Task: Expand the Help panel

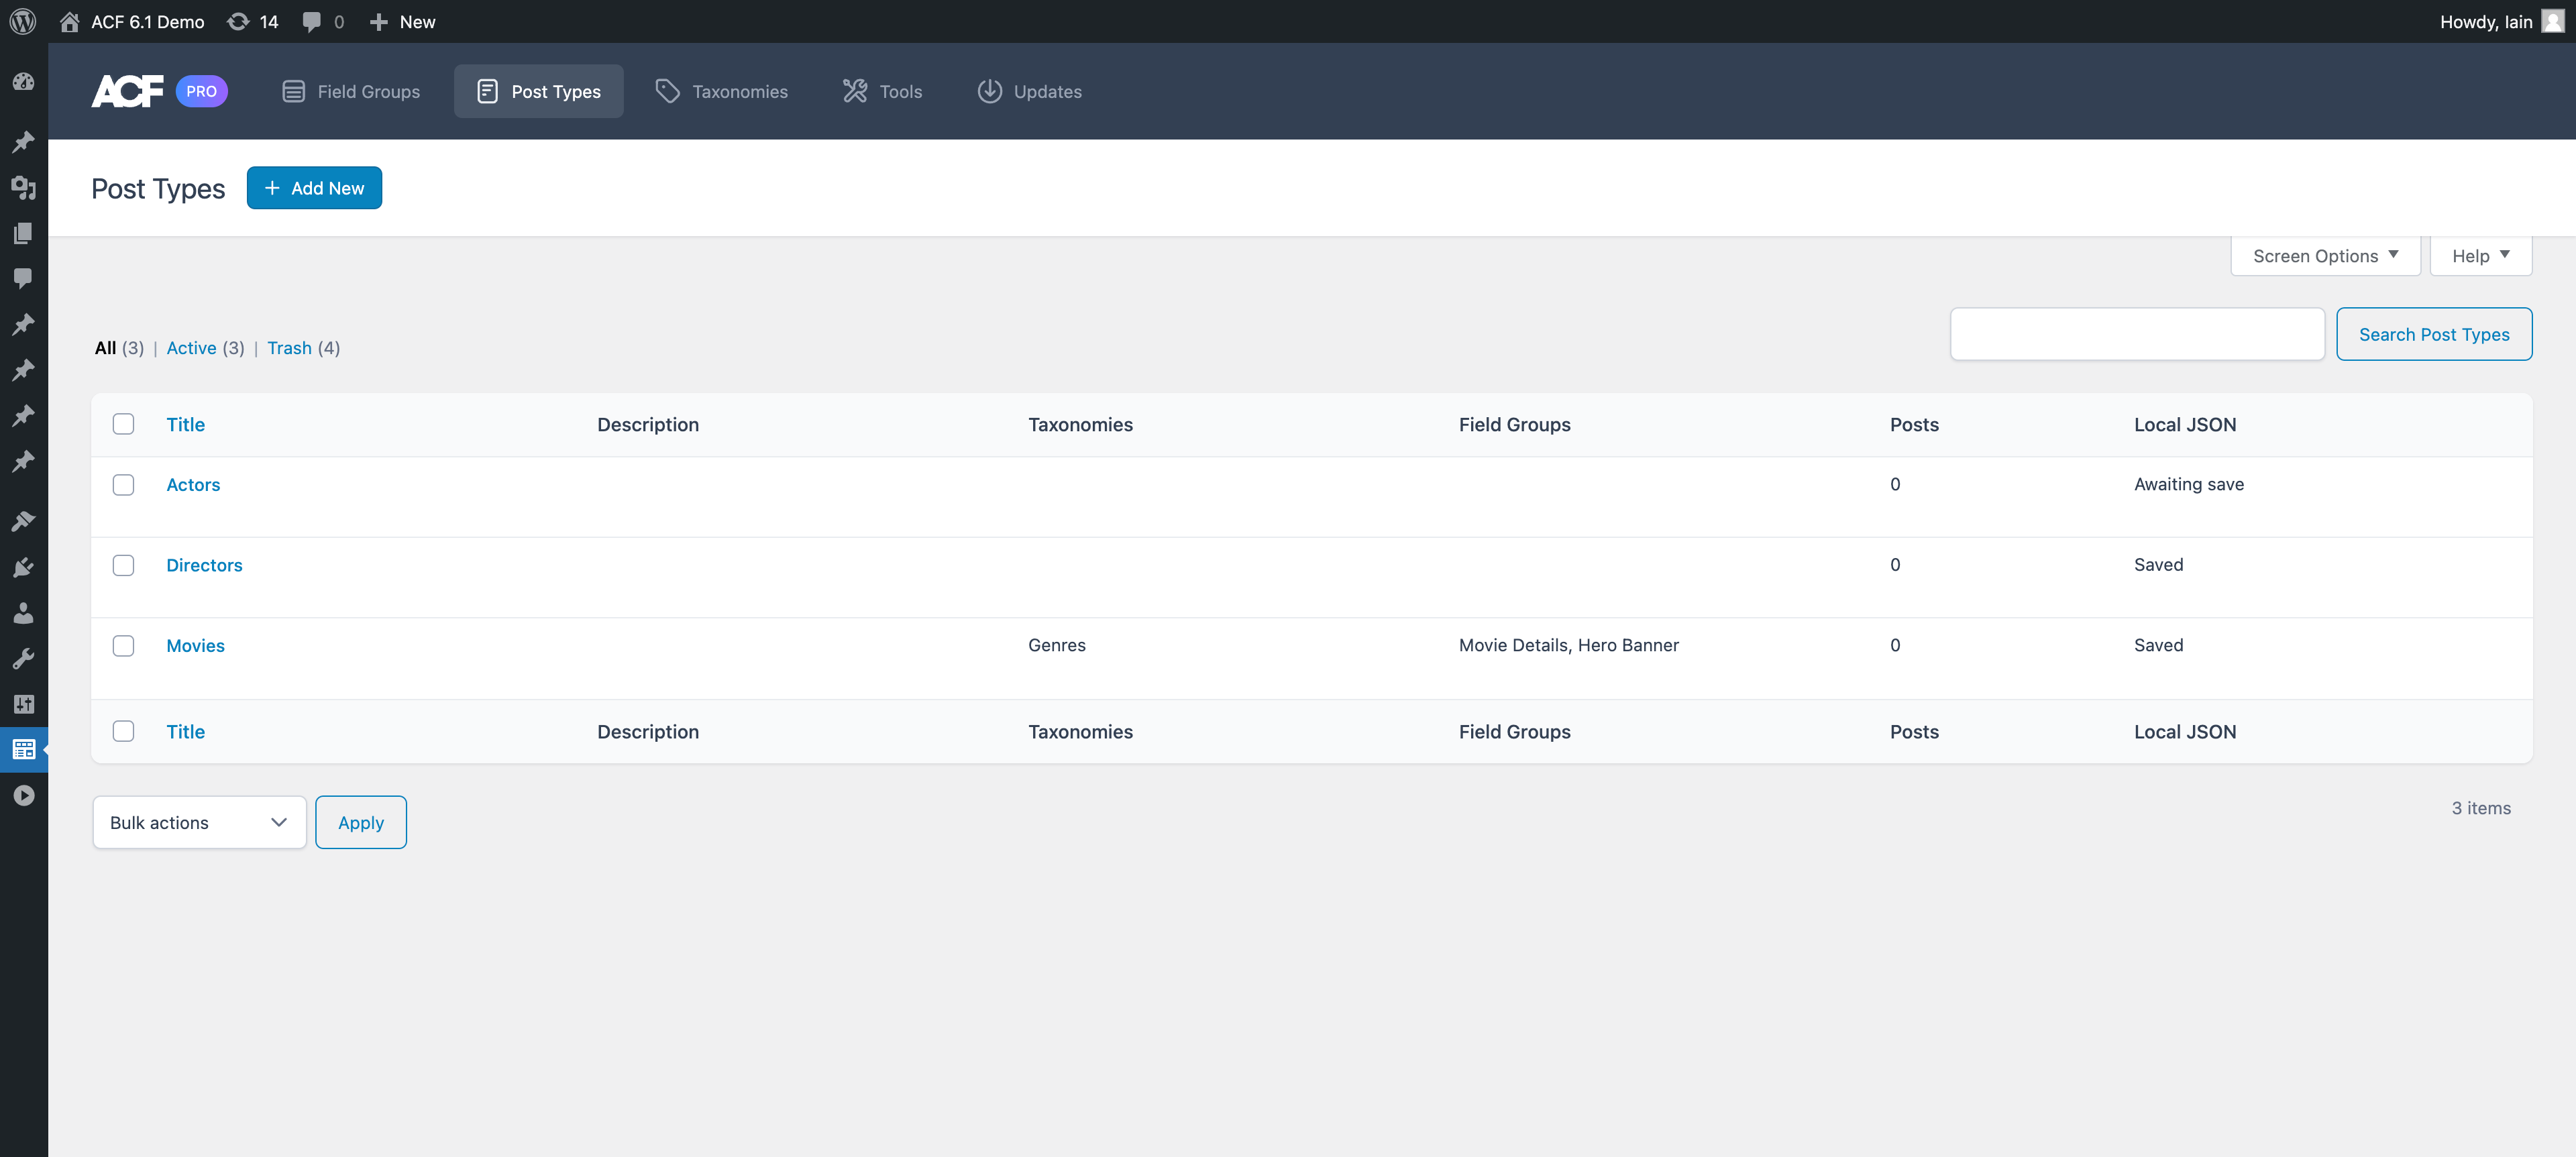Action: [2480, 255]
